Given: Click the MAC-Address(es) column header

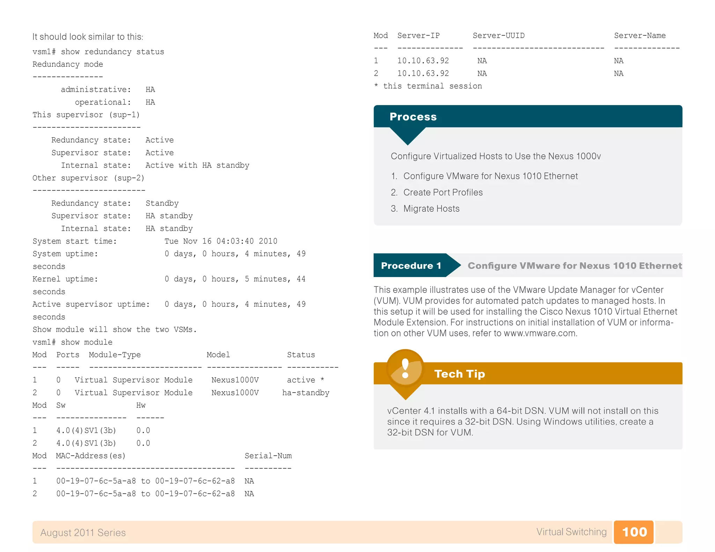Looking at the screenshot, I should point(90,456).
